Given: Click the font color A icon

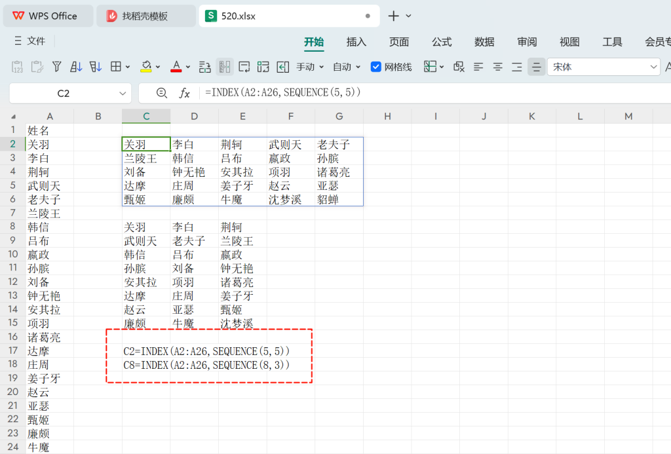Looking at the screenshot, I should pyautogui.click(x=176, y=67).
